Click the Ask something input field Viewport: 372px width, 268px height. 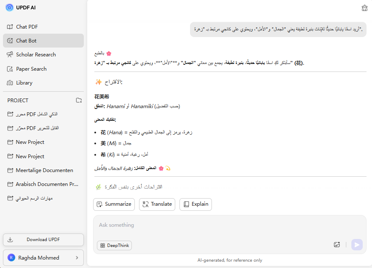(x=230, y=226)
